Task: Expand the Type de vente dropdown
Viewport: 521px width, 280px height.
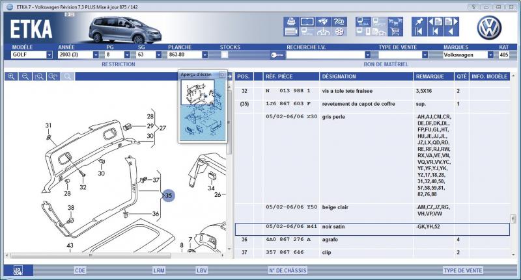Action: pyautogui.click(x=425, y=55)
